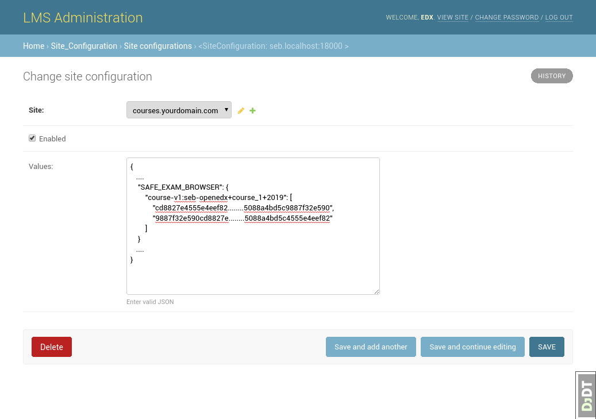Click the Values field label
This screenshot has width=596, height=419.
click(41, 167)
